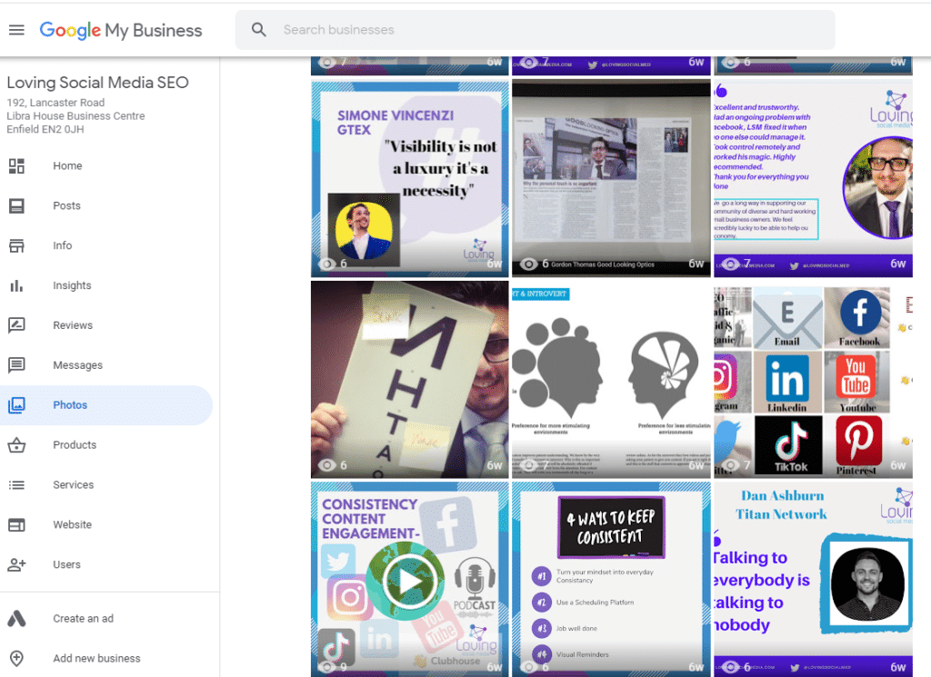The image size is (931, 677).
Task: Select Create an ad link
Action: pos(83,618)
